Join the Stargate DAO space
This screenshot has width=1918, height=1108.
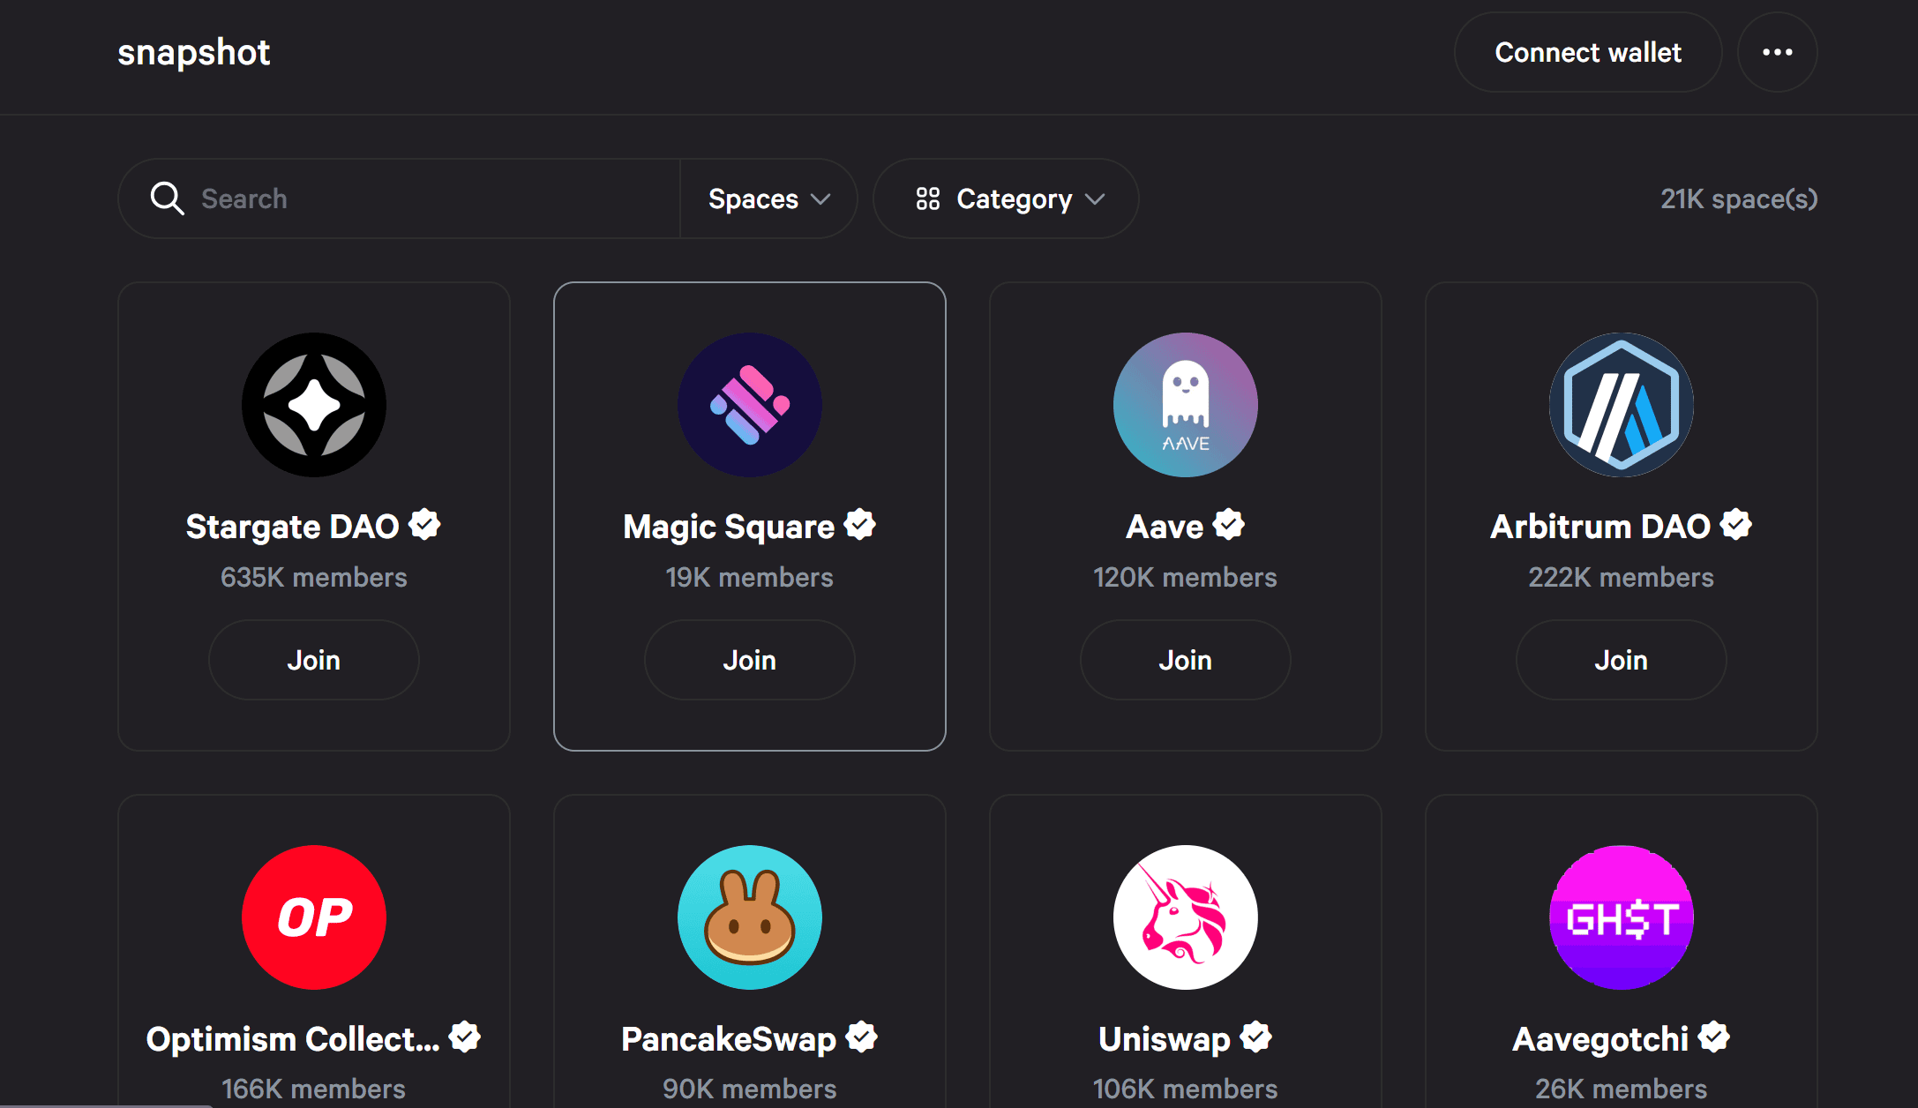tap(313, 660)
